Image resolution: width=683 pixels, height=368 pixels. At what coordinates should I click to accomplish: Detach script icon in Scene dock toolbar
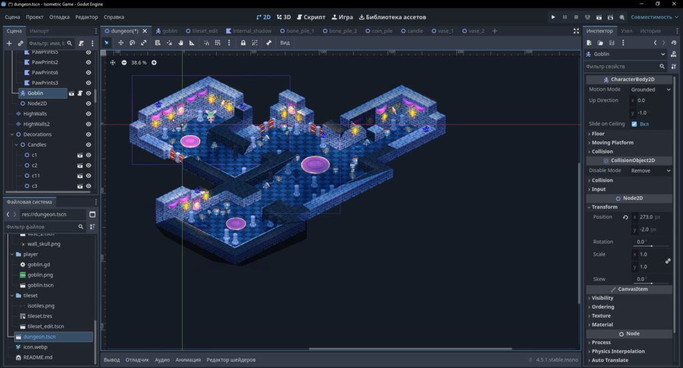click(81, 43)
